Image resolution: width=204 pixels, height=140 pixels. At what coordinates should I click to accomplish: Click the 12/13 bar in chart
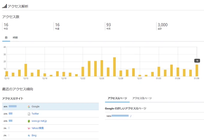(x=26, y=70)
